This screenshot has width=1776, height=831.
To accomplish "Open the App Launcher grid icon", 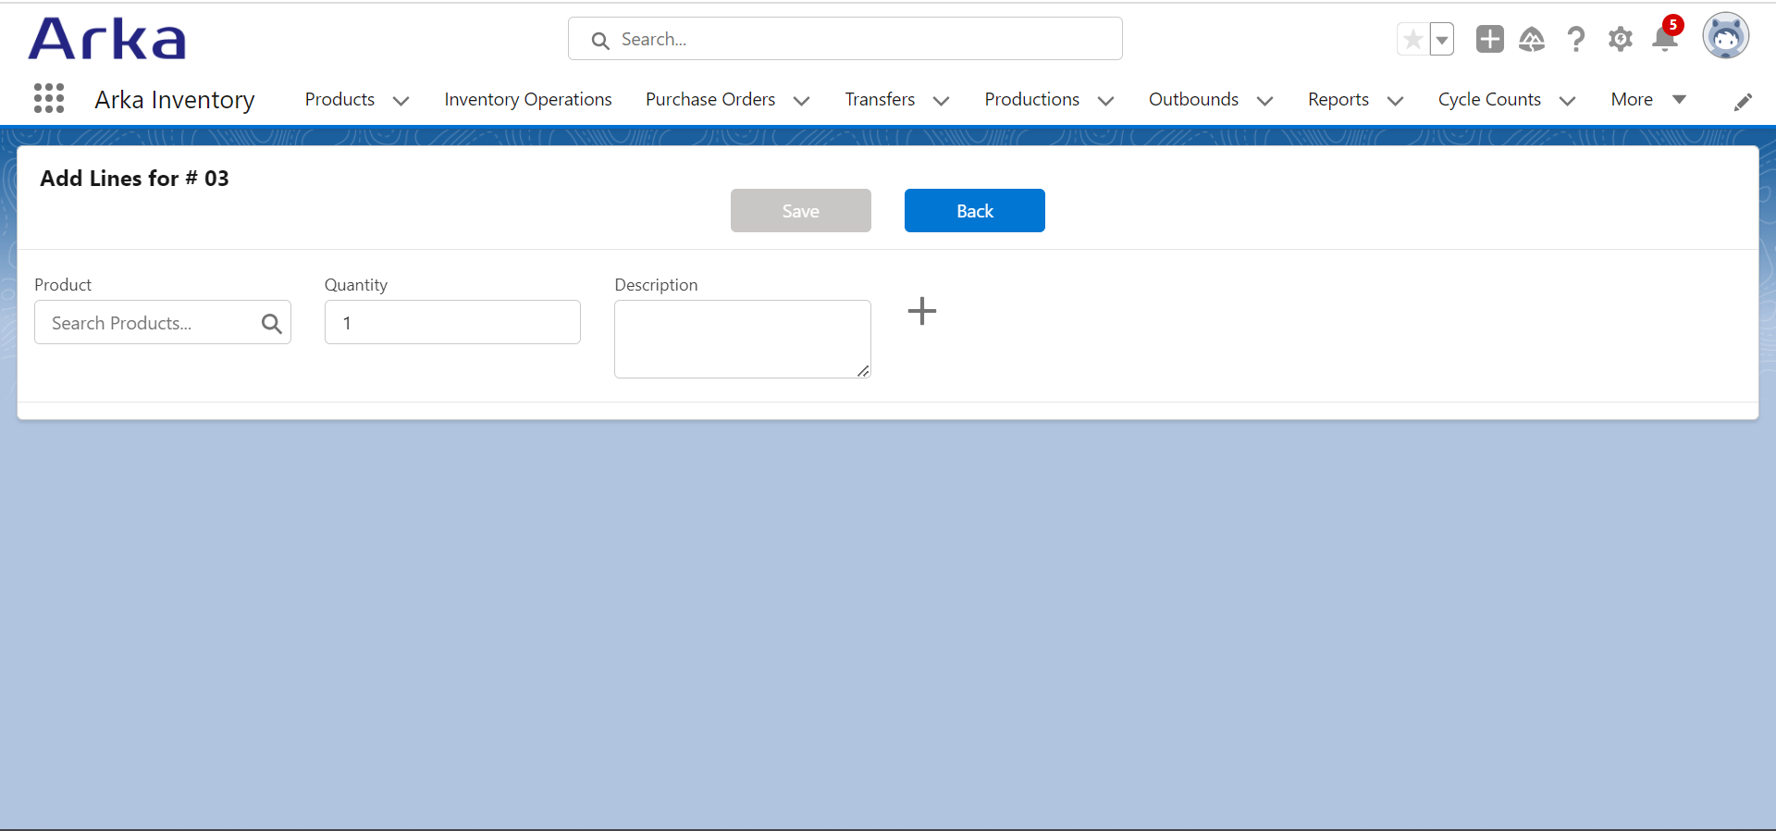I will (49, 98).
